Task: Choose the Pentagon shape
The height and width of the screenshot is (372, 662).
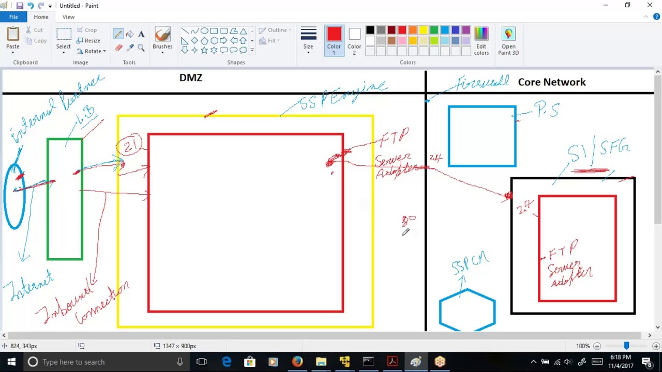Action: click(204, 40)
